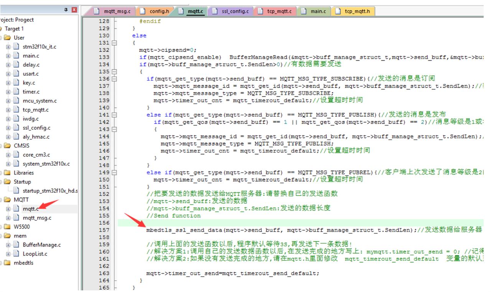Place cursor on mbedtls_ssl_send_data call
Image resolution: width=491 pixels, height=292 pixels.
coord(184,230)
